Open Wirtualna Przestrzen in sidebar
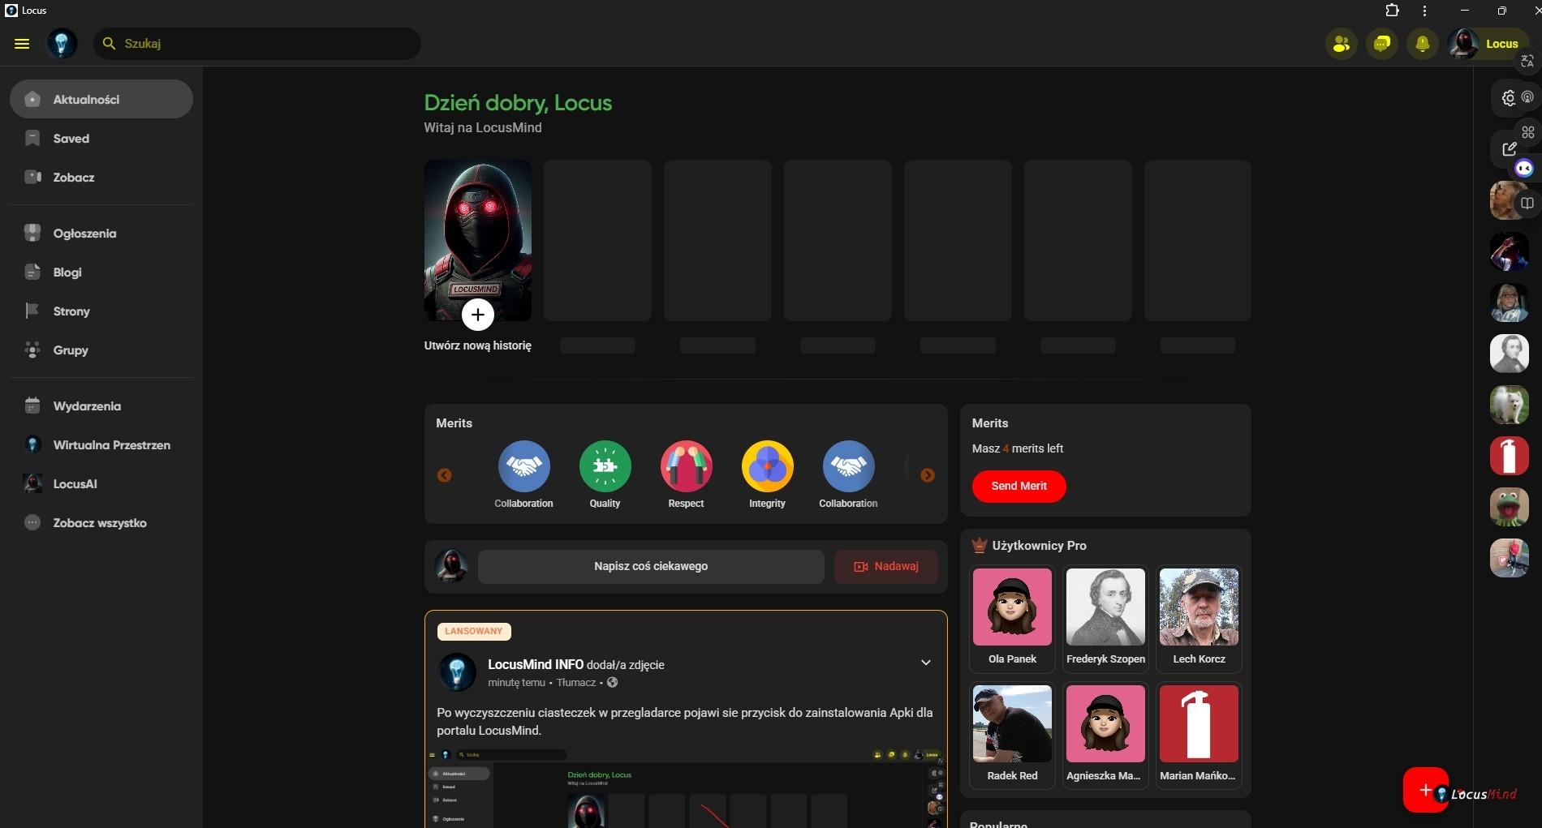This screenshot has height=828, width=1542. pyautogui.click(x=101, y=444)
